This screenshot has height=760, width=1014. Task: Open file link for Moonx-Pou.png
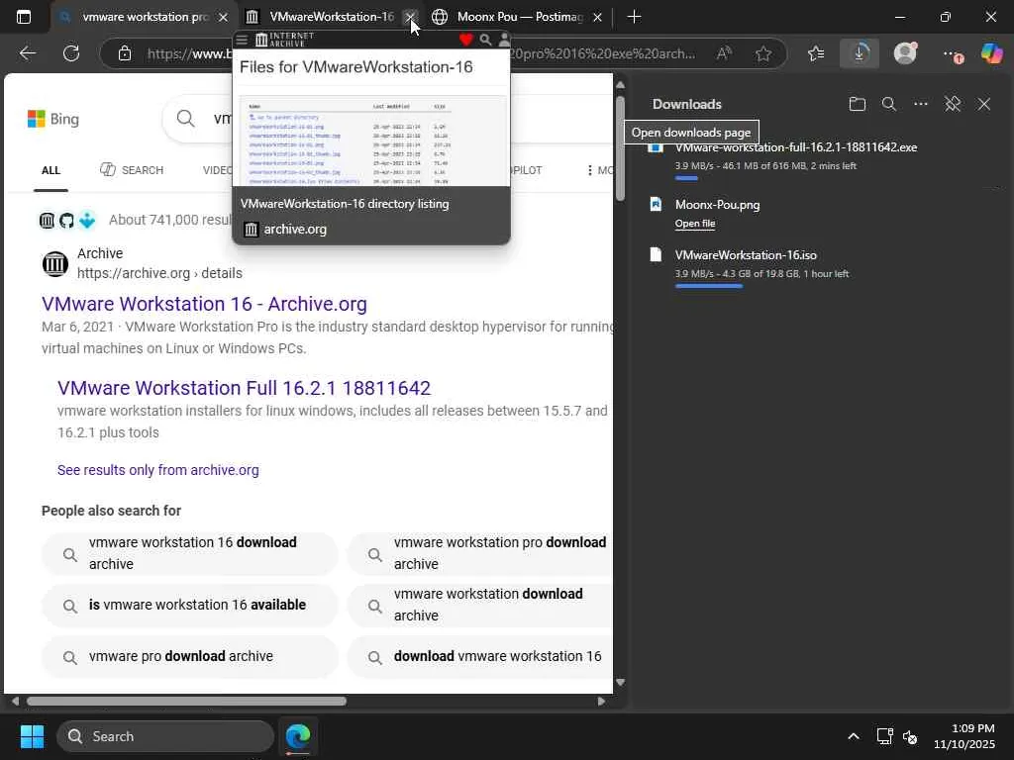[695, 224]
